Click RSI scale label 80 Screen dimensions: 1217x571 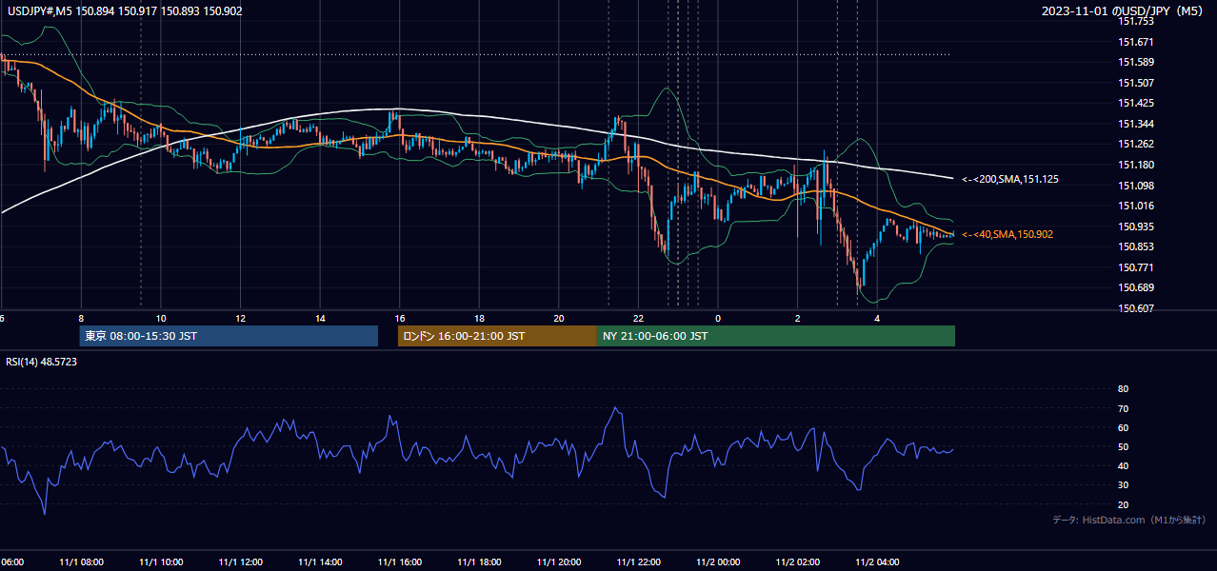coord(1123,389)
